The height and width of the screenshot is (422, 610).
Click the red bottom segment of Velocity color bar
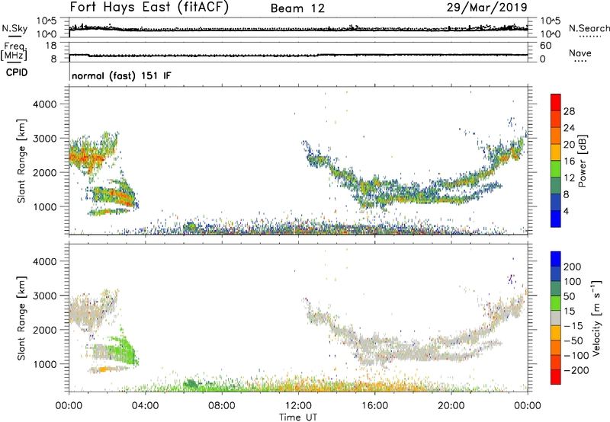tap(556, 377)
